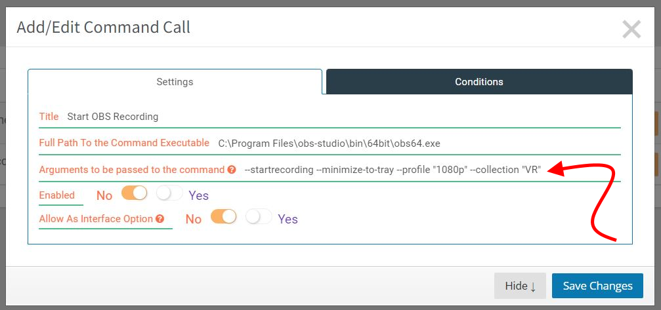Click the help icon beside the Arguments label
Screen dimensions: 661x310
tap(232, 170)
